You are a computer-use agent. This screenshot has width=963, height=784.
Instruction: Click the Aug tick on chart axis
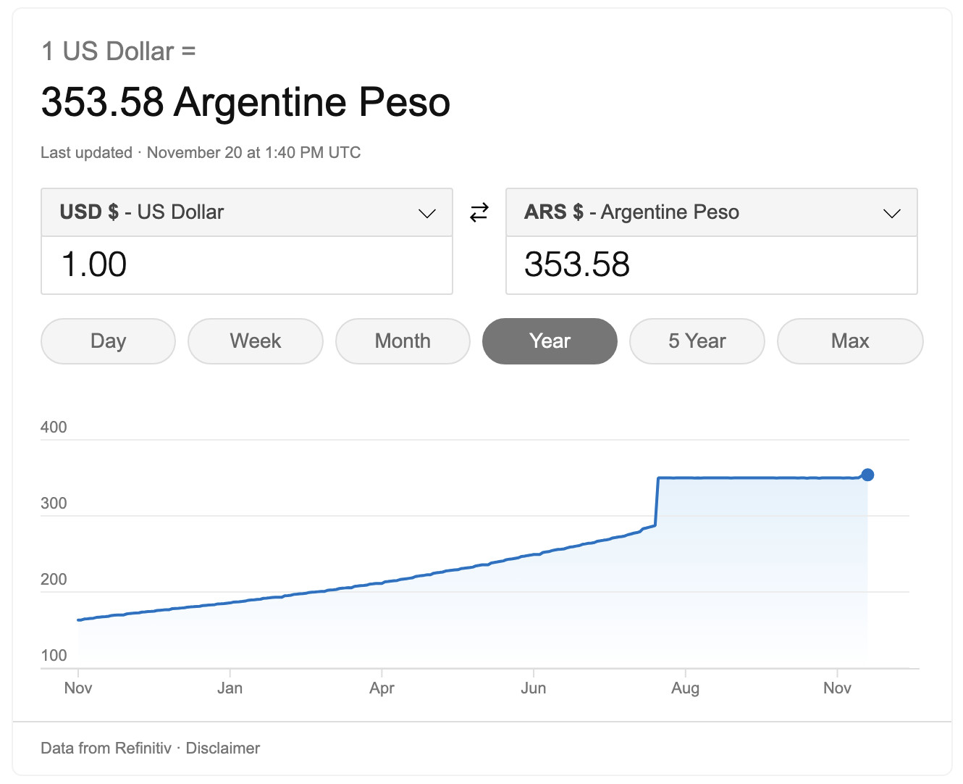pos(685,688)
